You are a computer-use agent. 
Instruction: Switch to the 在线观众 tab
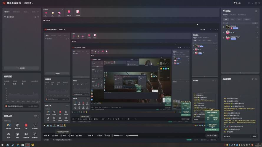click(x=225, y=15)
